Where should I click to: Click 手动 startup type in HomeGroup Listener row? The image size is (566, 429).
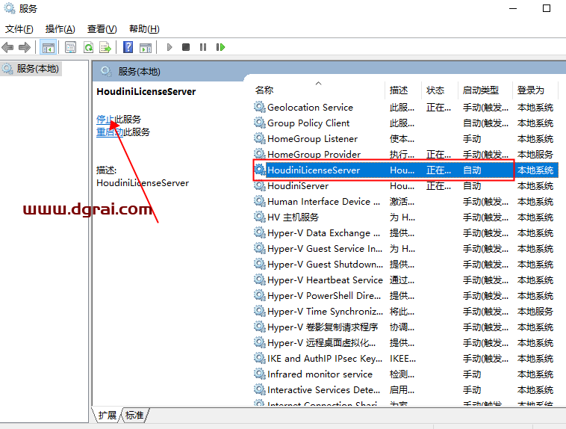472,139
